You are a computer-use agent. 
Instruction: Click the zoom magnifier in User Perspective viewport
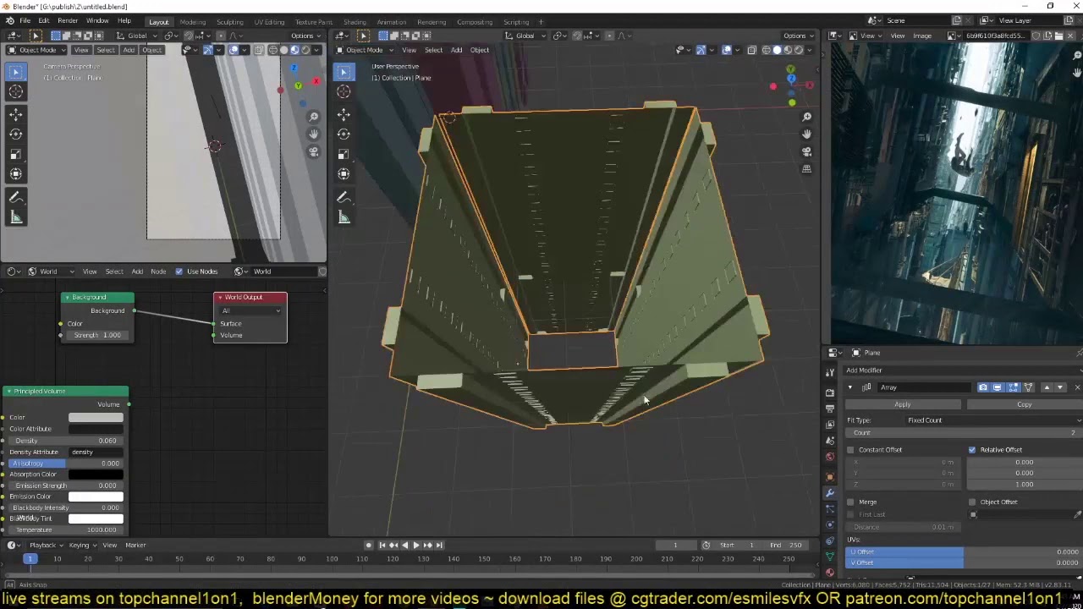pyautogui.click(x=806, y=117)
